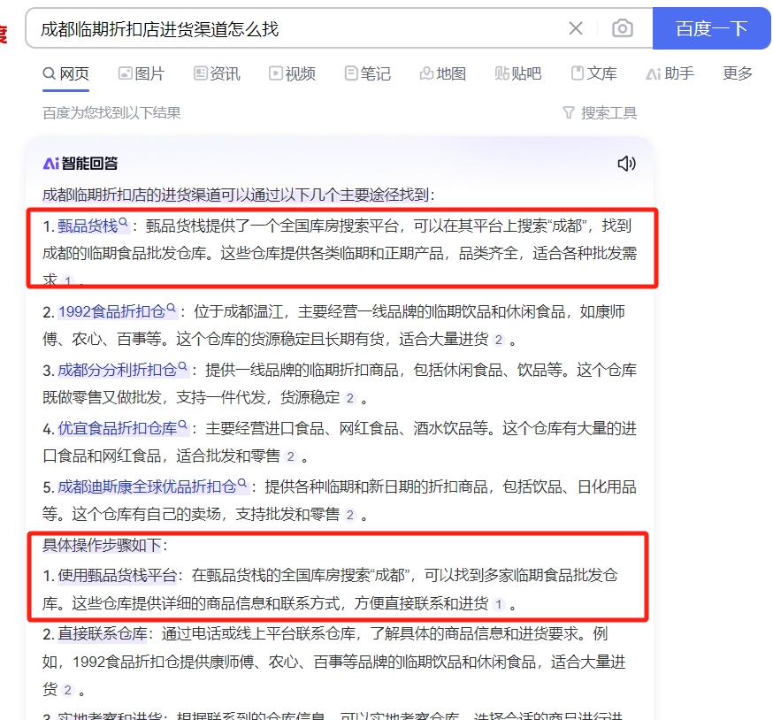Open the 资讯 tab
The image size is (773, 720).
(217, 74)
